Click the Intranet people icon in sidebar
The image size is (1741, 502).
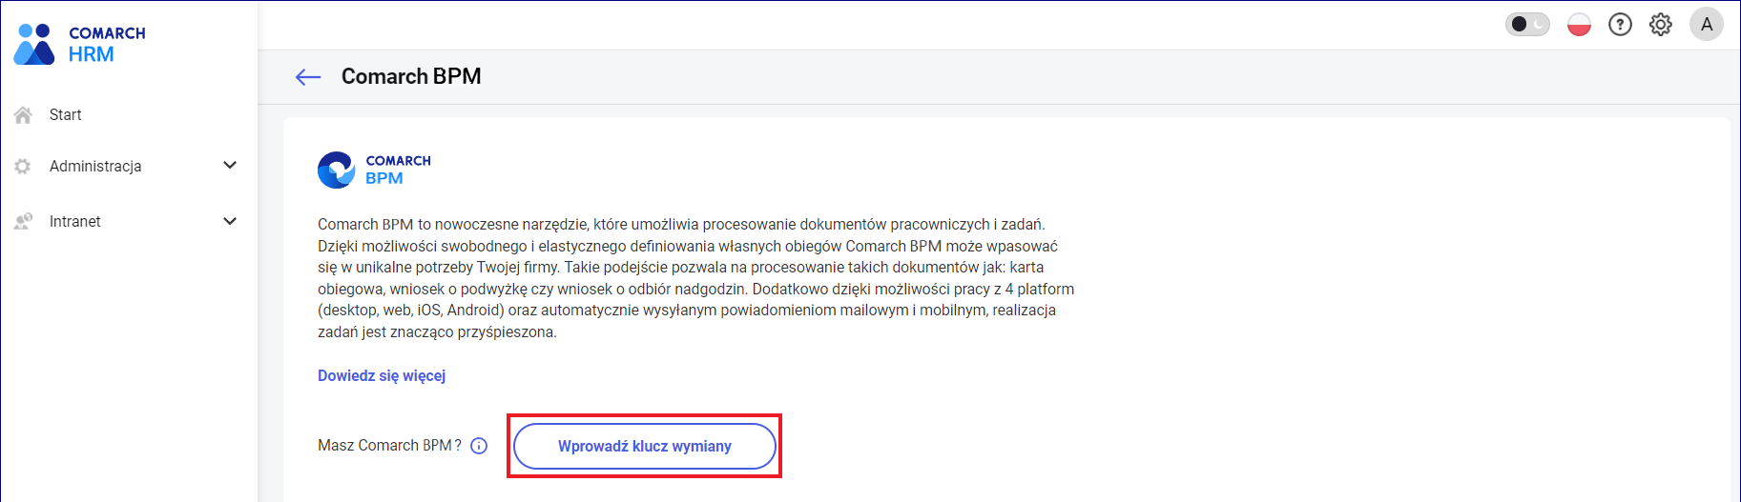pyautogui.click(x=23, y=221)
